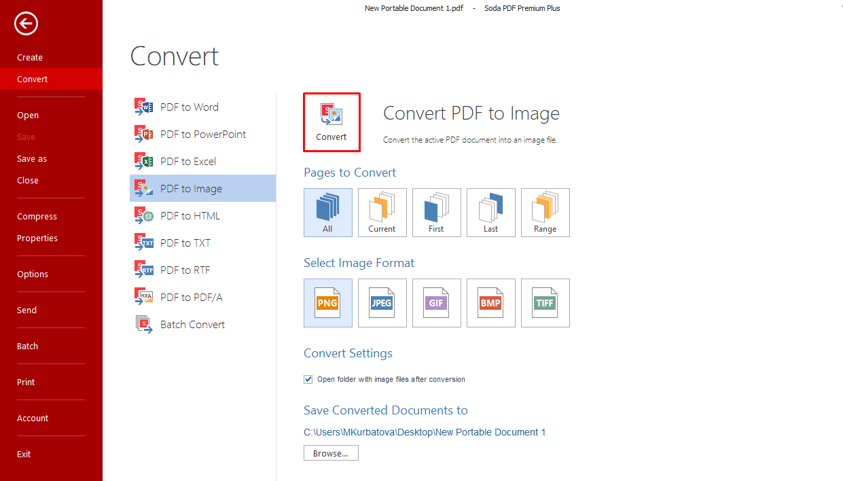Switch to the Convert section

(x=32, y=79)
